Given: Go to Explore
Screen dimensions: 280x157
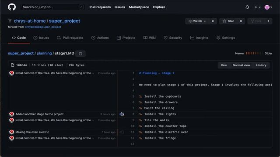Looking at the screenshot, I should (x=159, y=7).
